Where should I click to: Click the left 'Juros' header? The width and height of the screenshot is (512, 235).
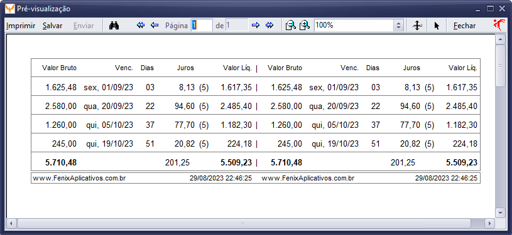(x=185, y=68)
